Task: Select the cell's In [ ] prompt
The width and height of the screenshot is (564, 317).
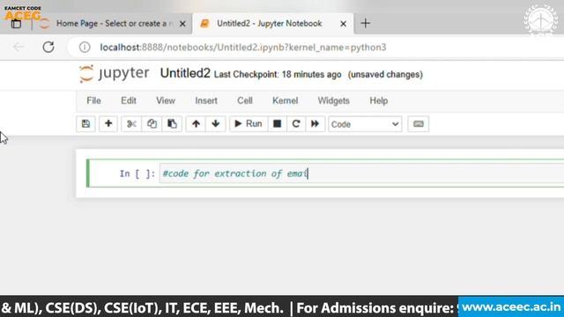Action: point(137,173)
